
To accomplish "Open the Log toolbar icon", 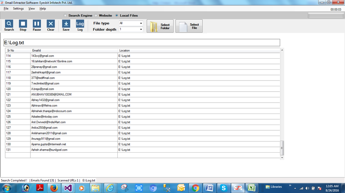I will click(80, 25).
